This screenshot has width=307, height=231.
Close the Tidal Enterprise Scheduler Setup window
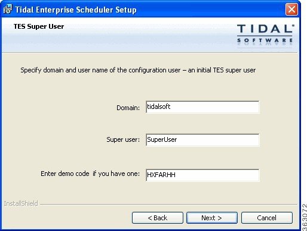[x=291, y=10]
